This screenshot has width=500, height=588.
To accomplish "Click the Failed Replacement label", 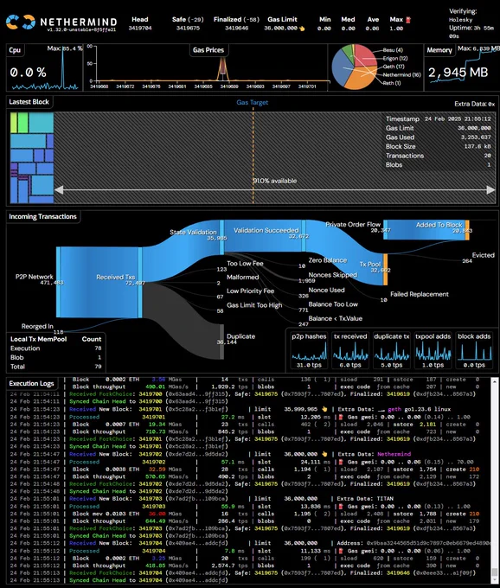I will 420,294.
